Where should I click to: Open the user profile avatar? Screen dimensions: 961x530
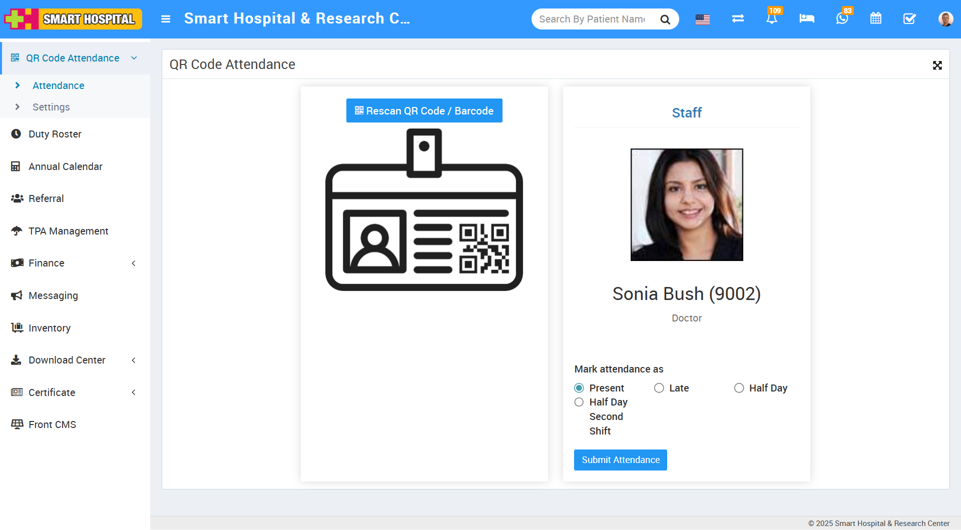coord(945,19)
